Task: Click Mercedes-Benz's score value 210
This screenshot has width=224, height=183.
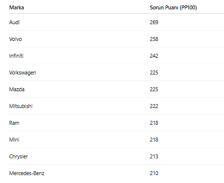Action: 154,173
